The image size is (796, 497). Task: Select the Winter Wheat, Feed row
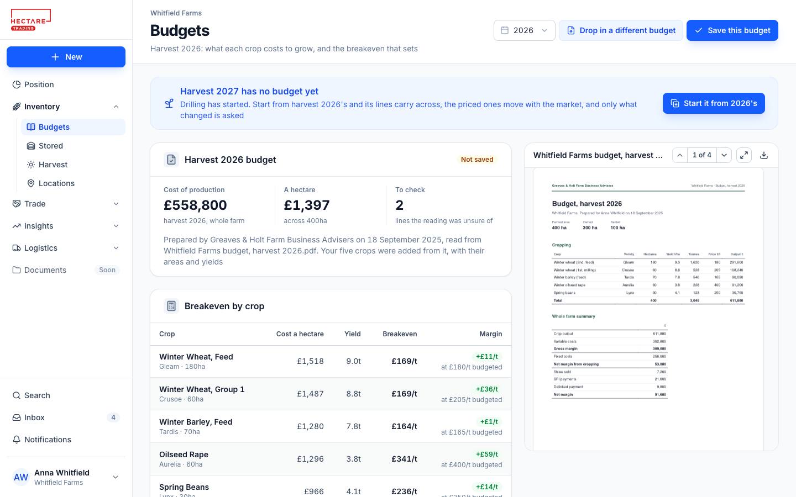tap(331, 361)
